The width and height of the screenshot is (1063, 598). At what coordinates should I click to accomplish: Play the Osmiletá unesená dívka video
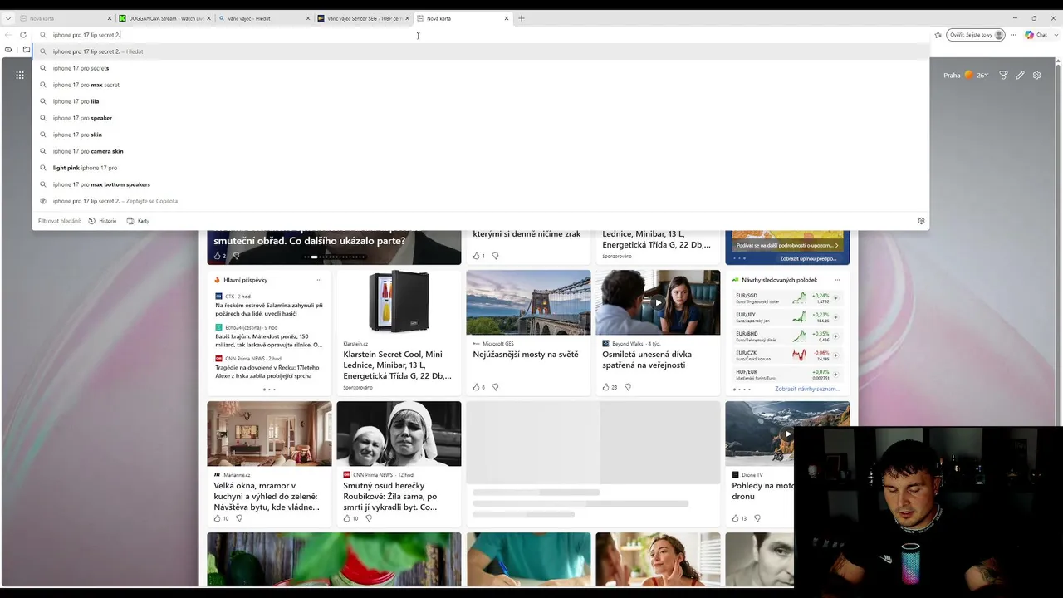click(658, 302)
